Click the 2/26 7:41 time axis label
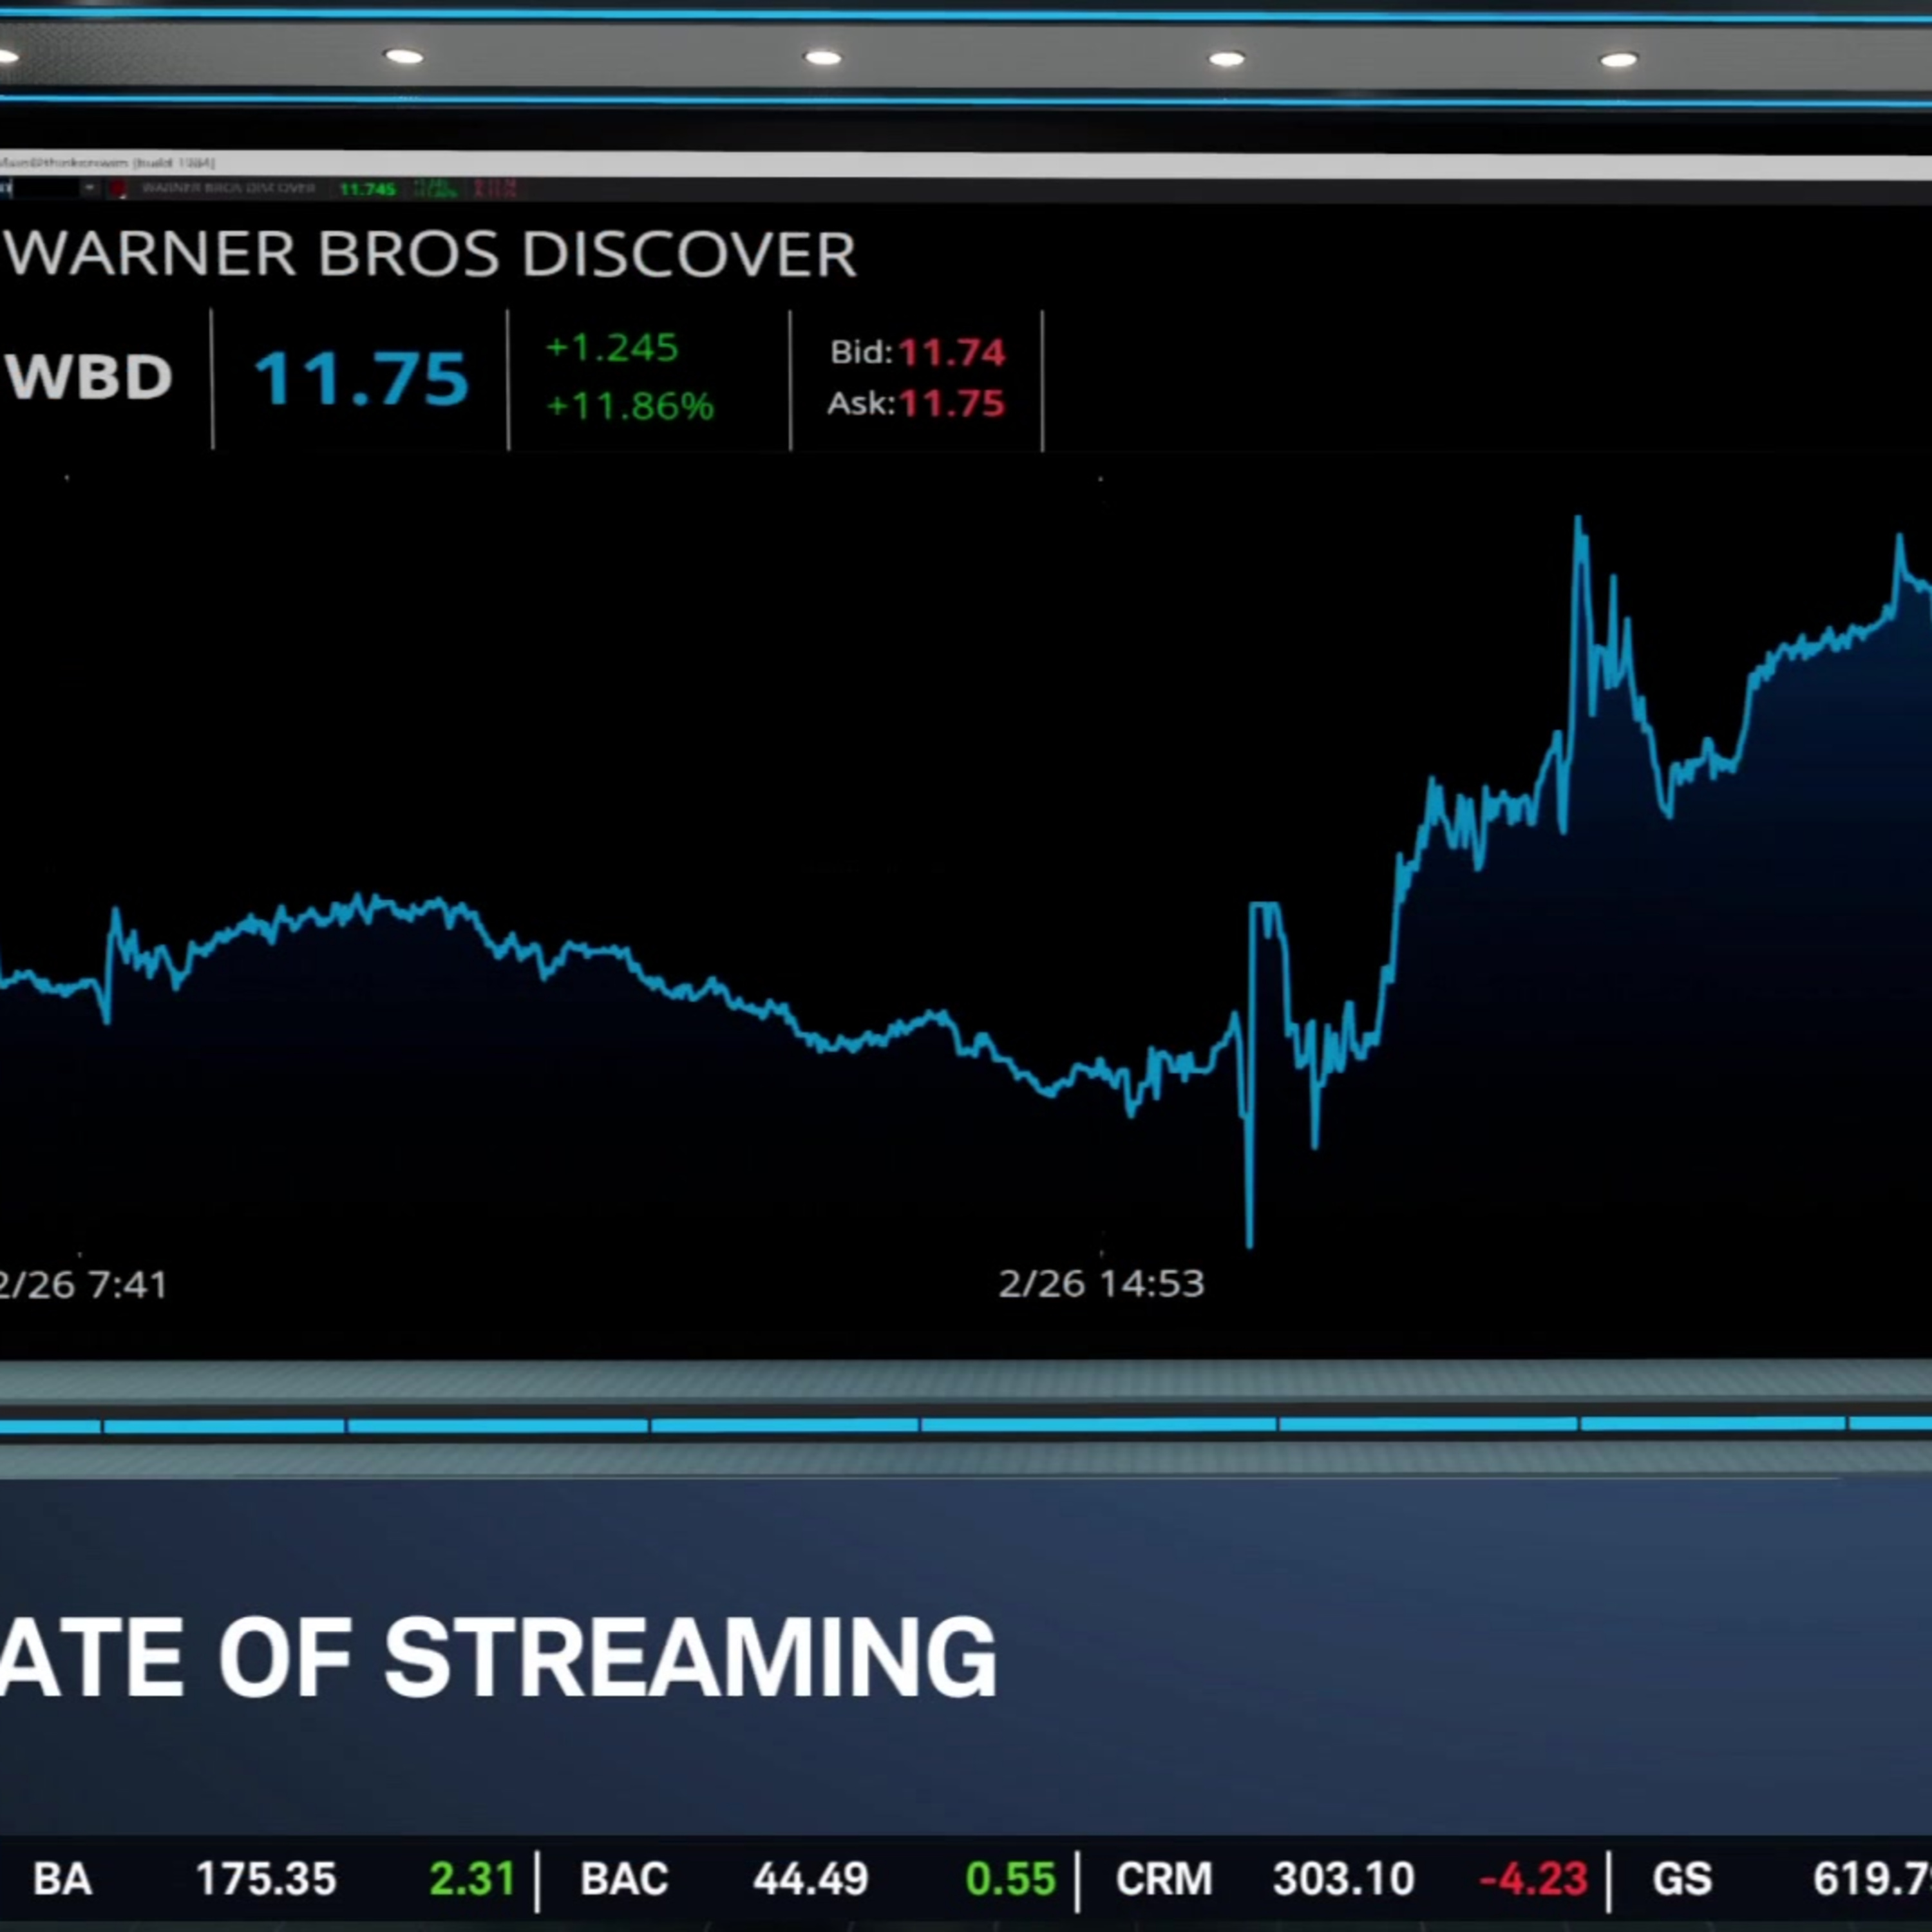Screen dimensions: 1932x1932 click(83, 1284)
